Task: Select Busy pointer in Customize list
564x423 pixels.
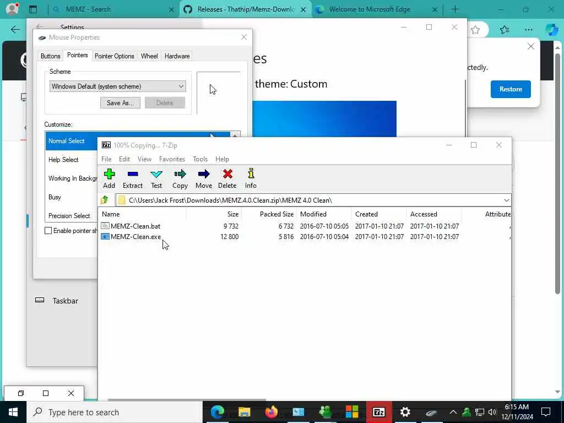Action: tap(72, 197)
